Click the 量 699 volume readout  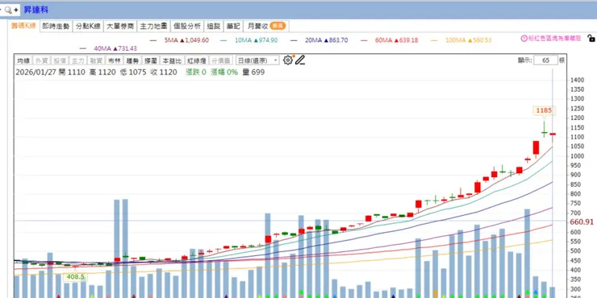(x=253, y=72)
